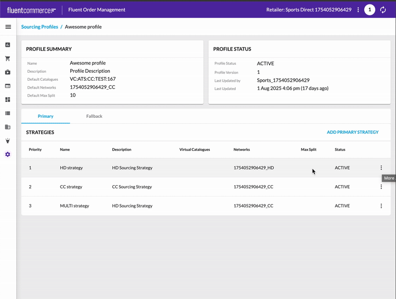This screenshot has height=299, width=396.
Task: Open the shopping bag play icon in sidebar
Action: [8, 72]
